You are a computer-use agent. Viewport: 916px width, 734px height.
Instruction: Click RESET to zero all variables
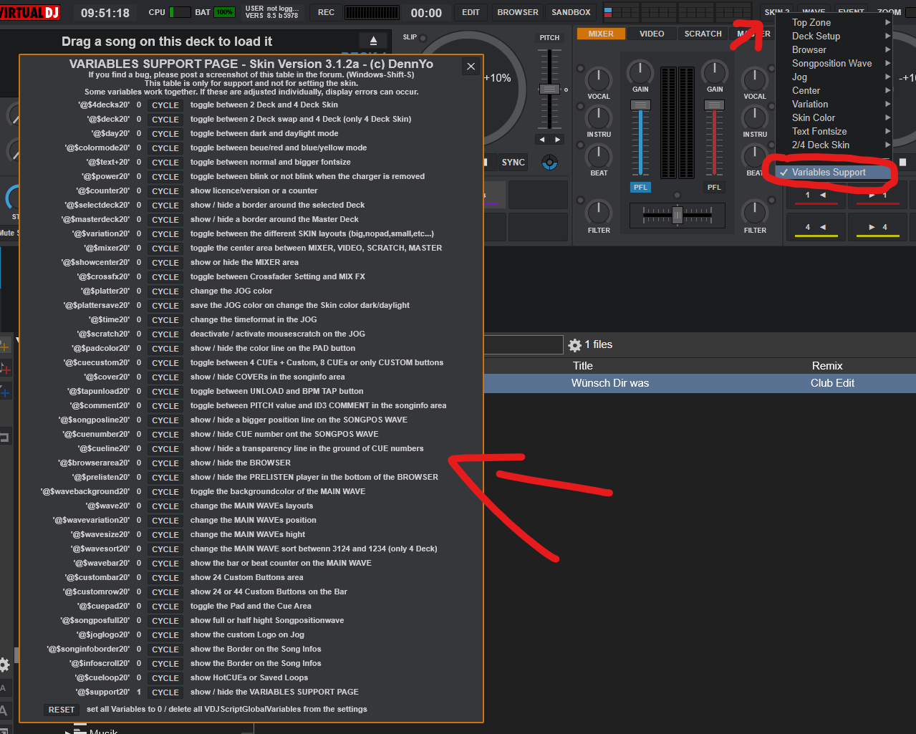(62, 710)
